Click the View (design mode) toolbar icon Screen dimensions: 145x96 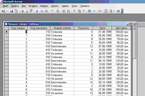[4, 11]
